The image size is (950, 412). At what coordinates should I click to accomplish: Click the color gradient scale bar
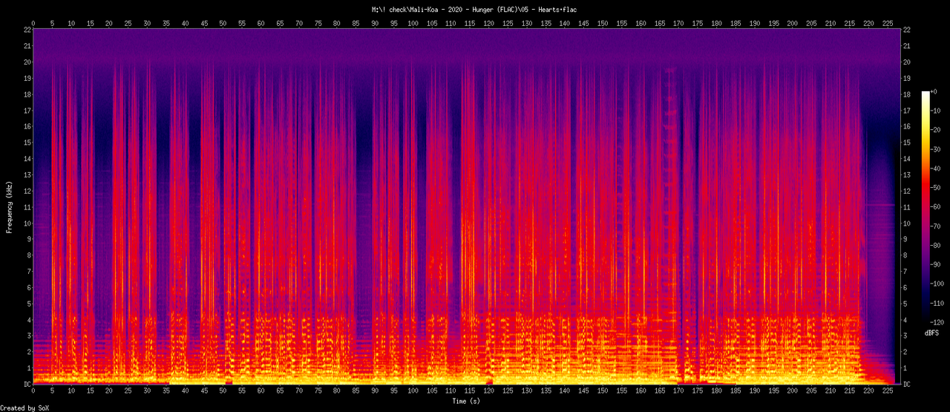click(925, 208)
